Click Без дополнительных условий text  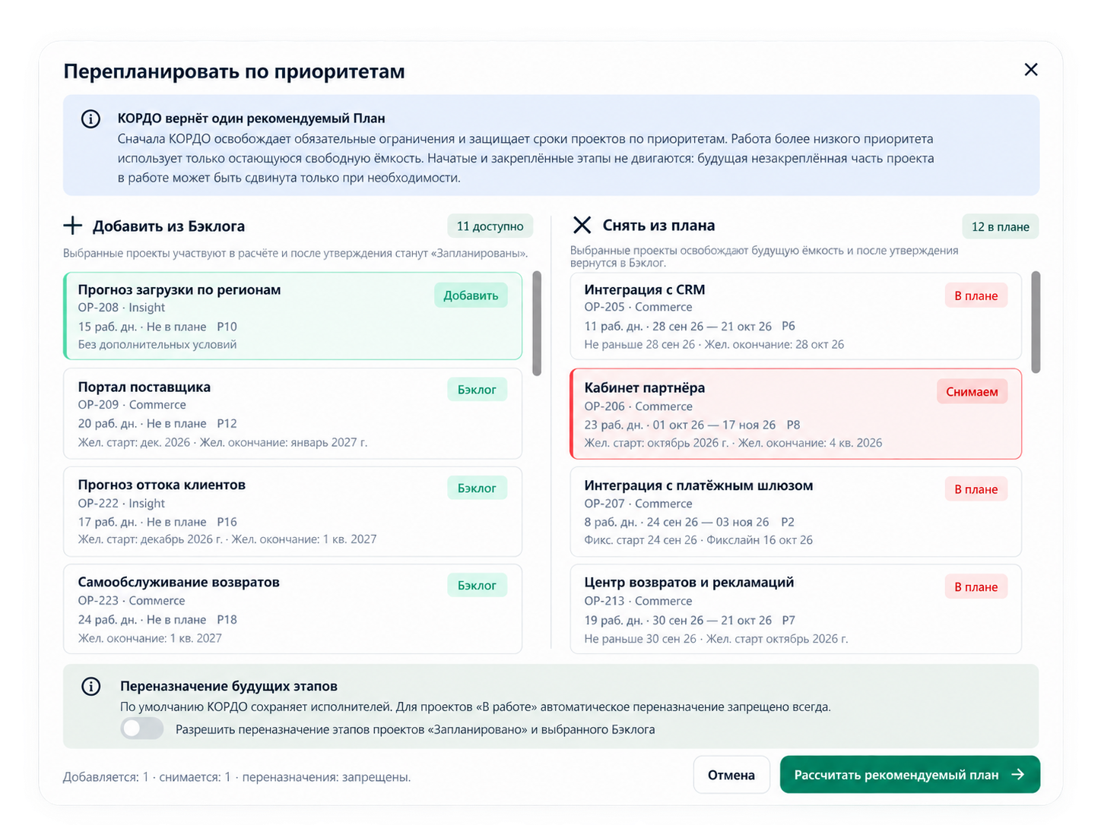pos(157,344)
